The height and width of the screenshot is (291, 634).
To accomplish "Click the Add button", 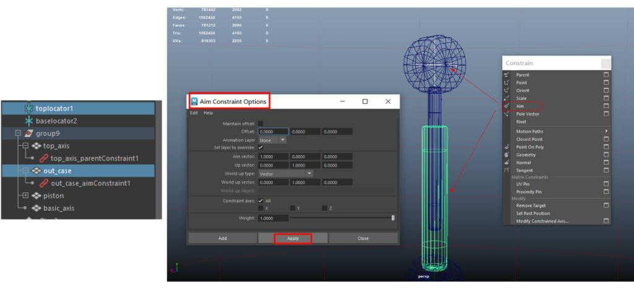I will pyautogui.click(x=223, y=238).
